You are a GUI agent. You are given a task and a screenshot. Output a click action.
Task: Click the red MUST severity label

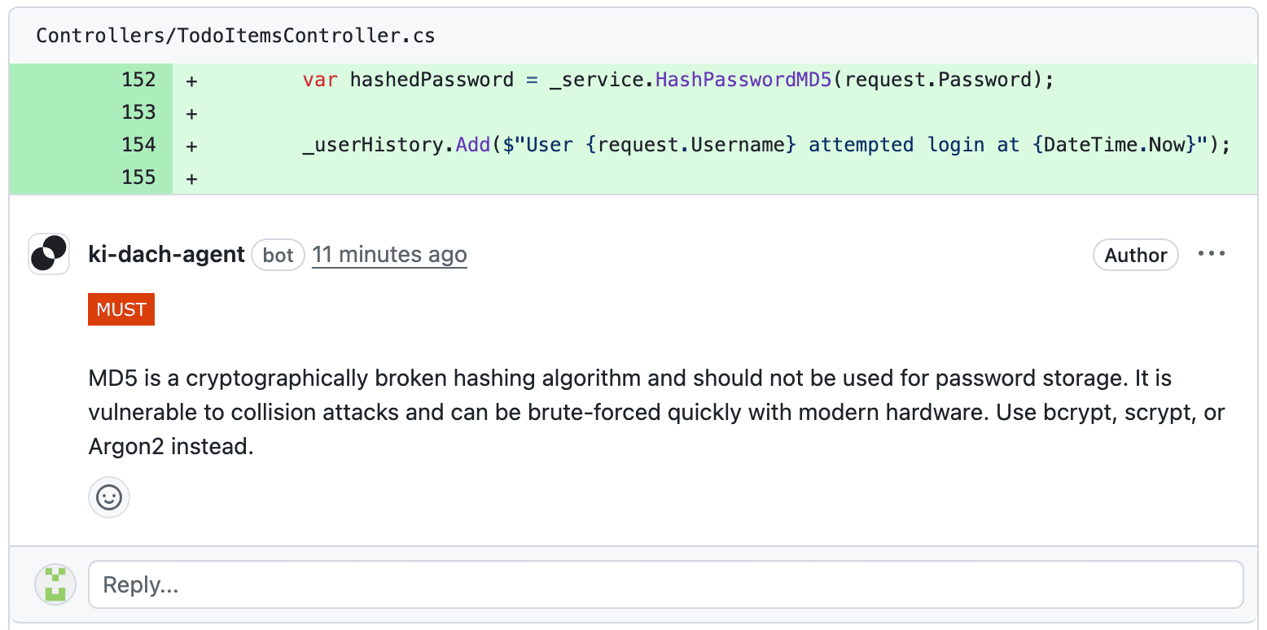121,309
